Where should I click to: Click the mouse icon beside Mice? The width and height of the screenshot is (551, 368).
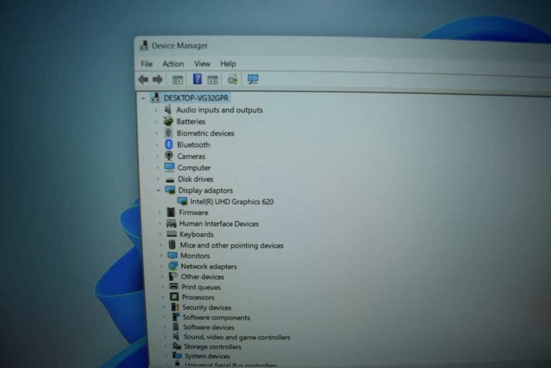click(x=172, y=244)
